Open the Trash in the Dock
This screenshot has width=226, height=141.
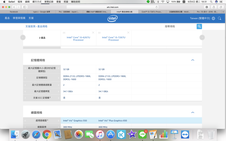pyautogui.click(x=211, y=135)
